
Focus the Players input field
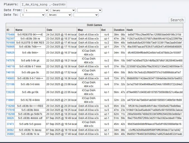(x=44, y=4)
